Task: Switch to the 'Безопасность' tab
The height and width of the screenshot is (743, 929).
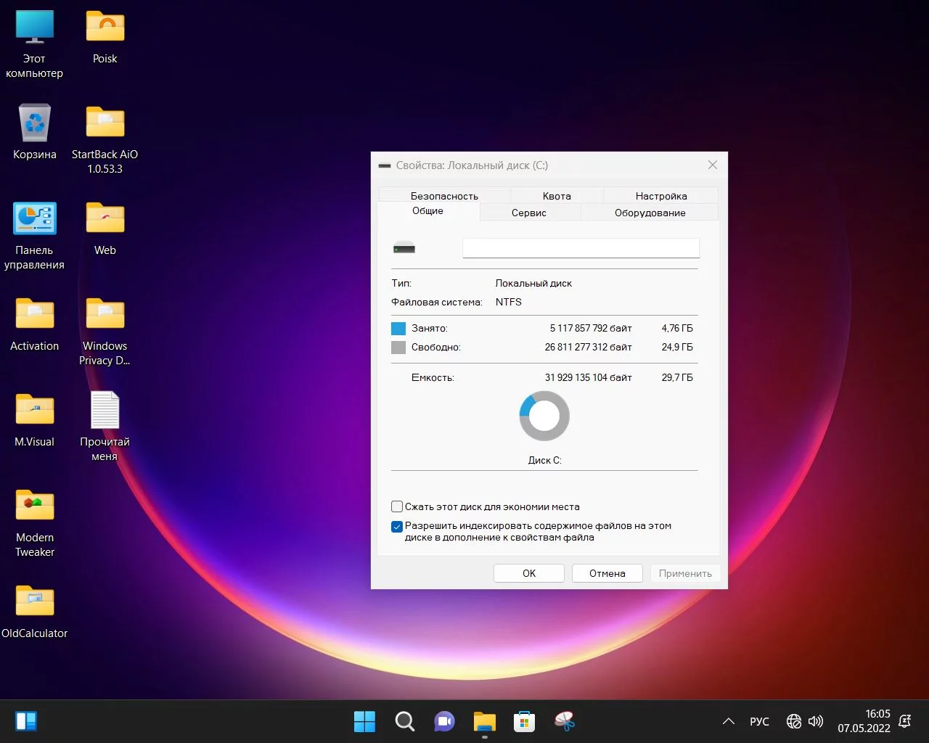Action: click(444, 196)
